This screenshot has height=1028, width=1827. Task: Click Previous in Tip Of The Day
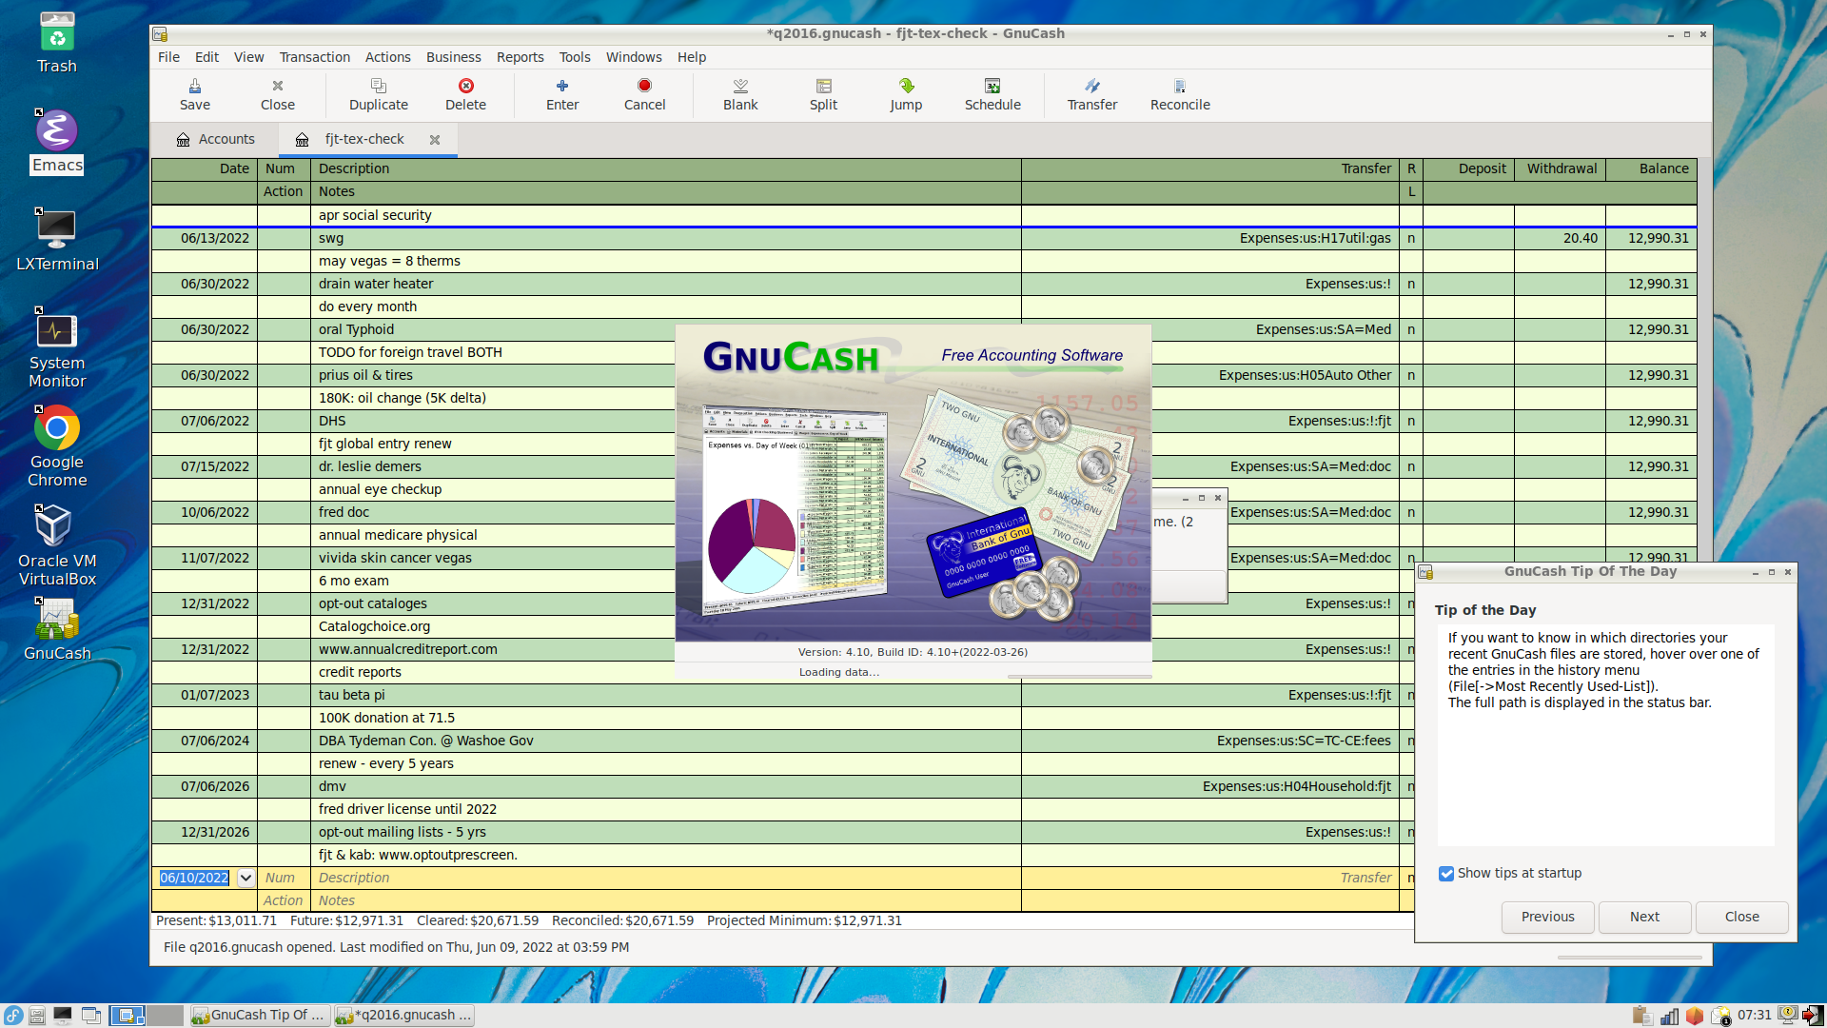[x=1547, y=917]
